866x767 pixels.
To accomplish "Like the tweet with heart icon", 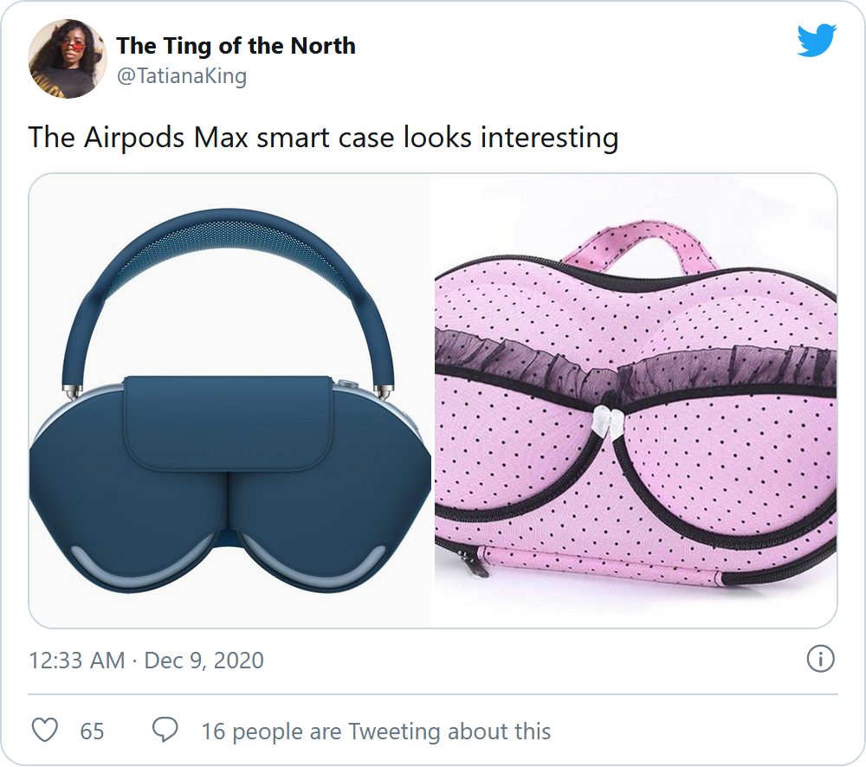I will click(45, 730).
